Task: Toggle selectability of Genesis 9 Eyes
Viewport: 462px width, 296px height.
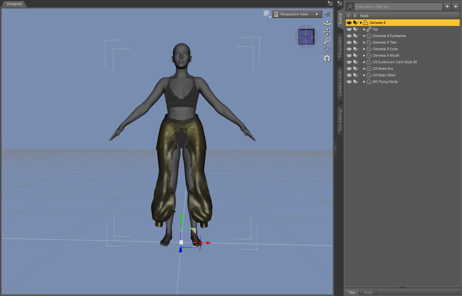Action: point(356,49)
